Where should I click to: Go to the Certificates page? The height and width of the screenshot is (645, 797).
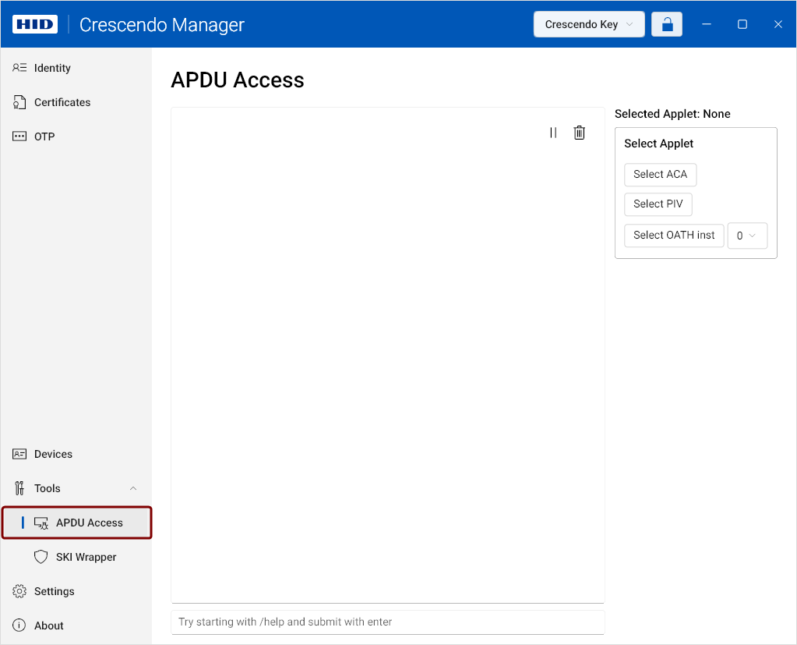pyautogui.click(x=76, y=102)
